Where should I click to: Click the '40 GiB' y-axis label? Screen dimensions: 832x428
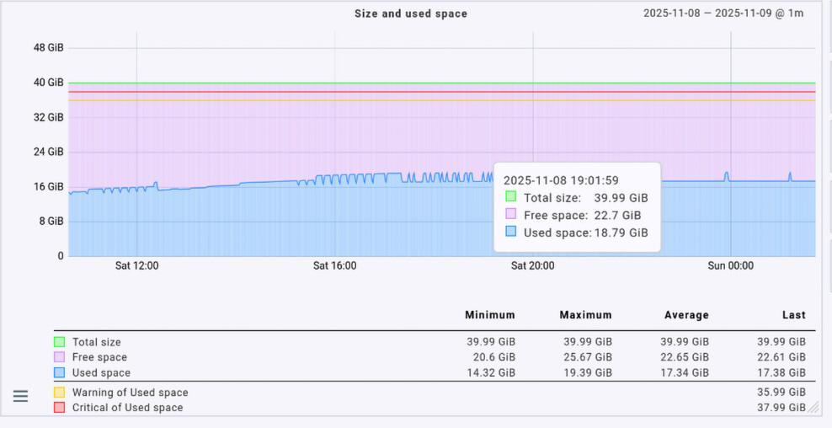click(x=48, y=83)
